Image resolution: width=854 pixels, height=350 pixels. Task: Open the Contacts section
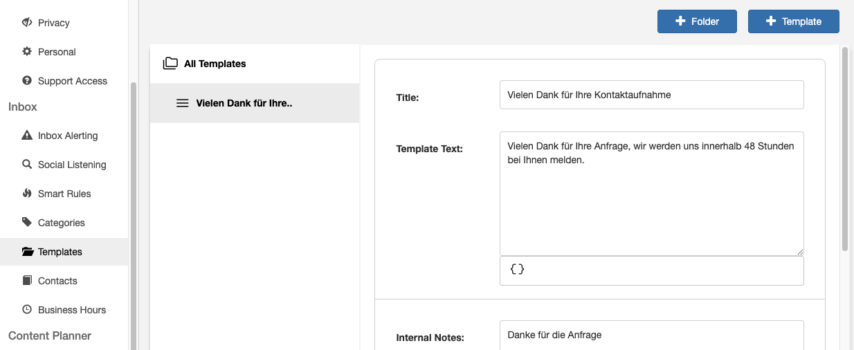[64, 281]
